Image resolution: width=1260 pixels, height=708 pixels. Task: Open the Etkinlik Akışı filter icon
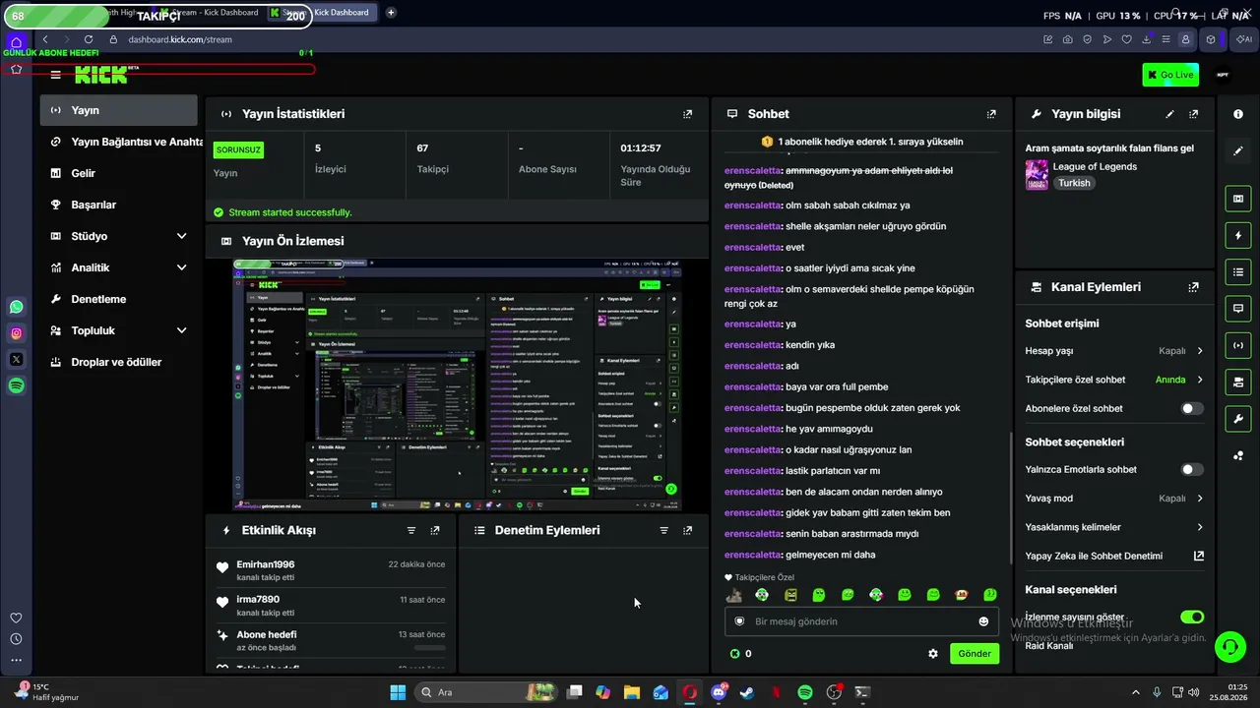pos(411,530)
